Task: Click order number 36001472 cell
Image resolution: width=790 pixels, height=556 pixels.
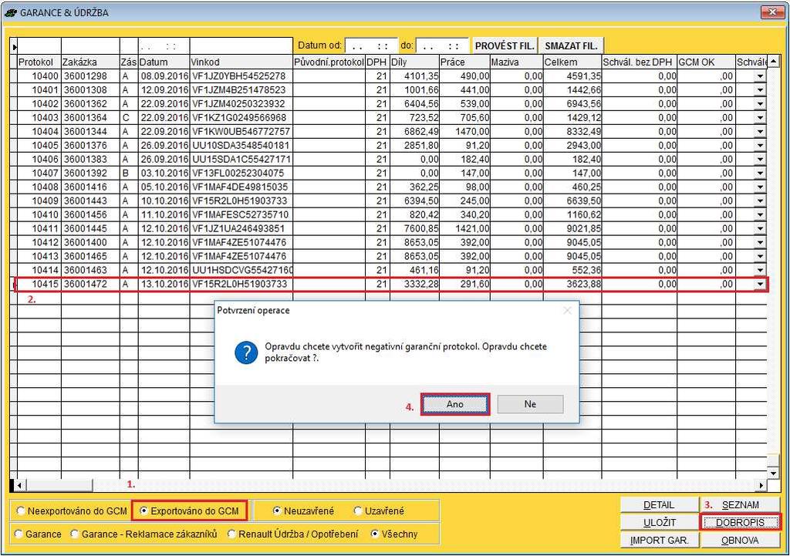Action: click(91, 284)
